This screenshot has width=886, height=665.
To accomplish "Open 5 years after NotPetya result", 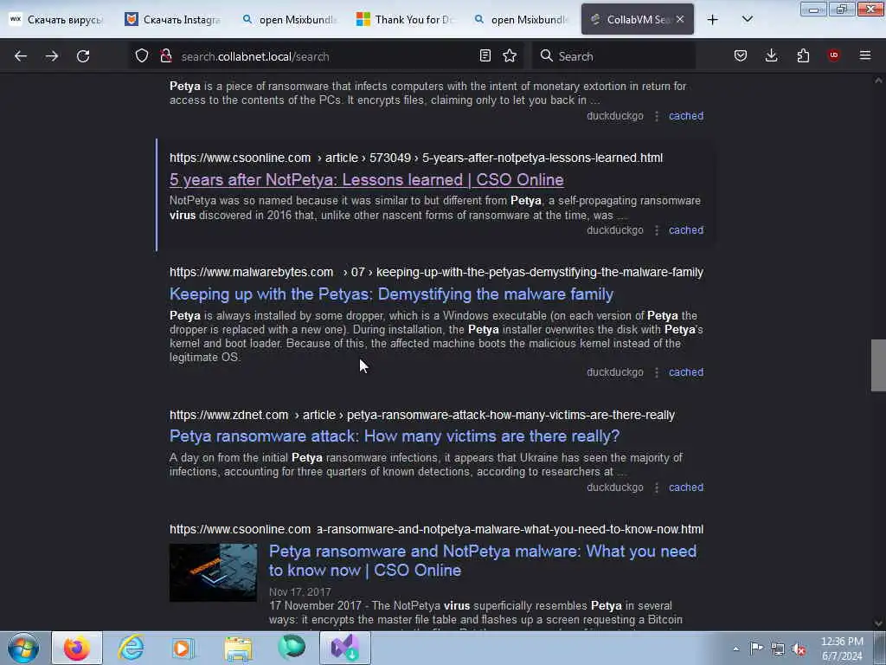I will [x=367, y=180].
